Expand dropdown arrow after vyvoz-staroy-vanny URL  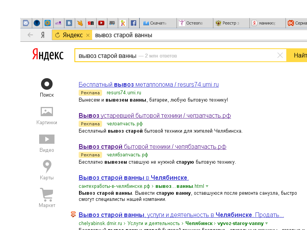pos(266,223)
